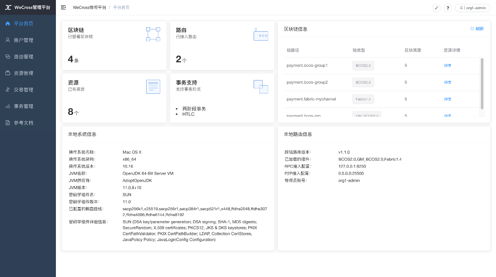Click the blockchain nodes icon on 区块链 card
The image size is (496, 277).
pos(153,34)
